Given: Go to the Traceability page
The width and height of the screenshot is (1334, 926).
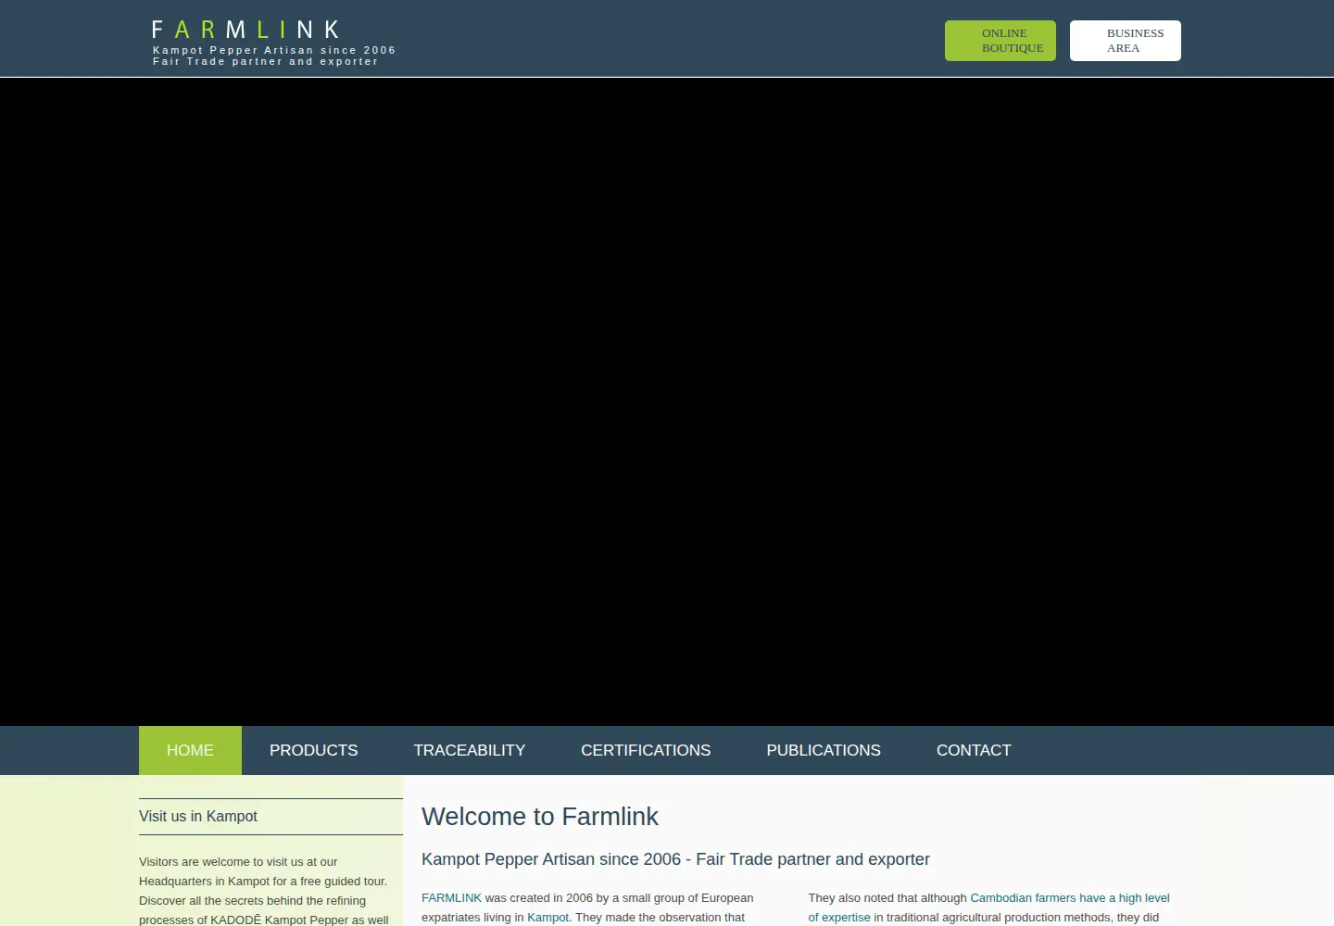Looking at the screenshot, I should [x=470, y=750].
